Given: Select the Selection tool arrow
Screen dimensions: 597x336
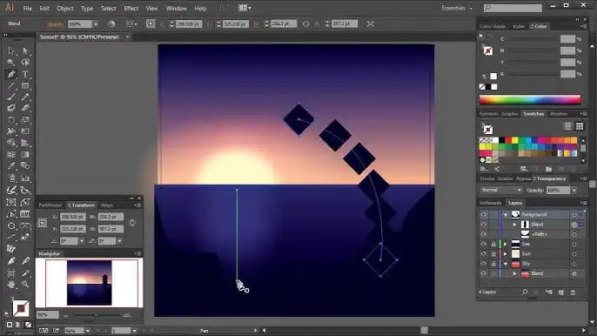Looking at the screenshot, I should click(11, 50).
